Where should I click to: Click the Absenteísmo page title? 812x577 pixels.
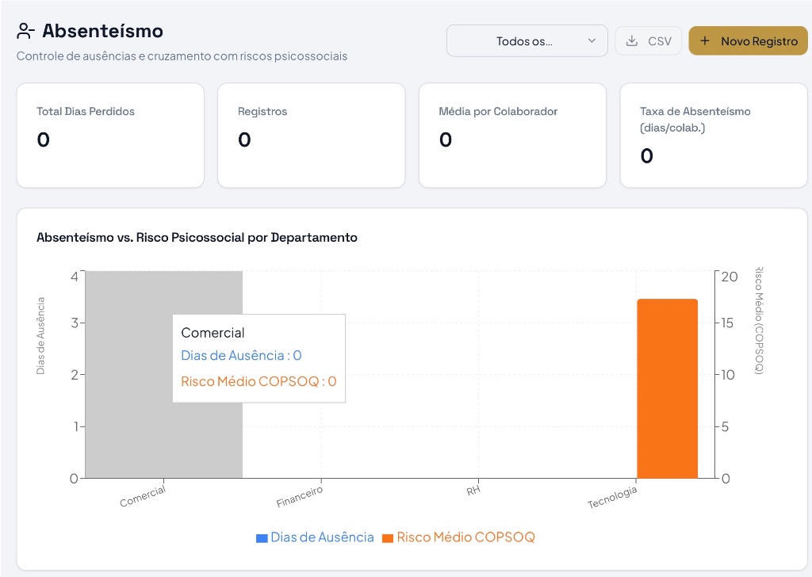pyautogui.click(x=102, y=31)
